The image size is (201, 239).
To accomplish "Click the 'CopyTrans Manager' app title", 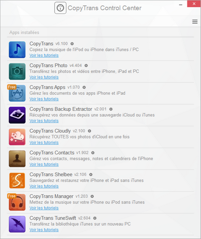I will pos(51,196).
